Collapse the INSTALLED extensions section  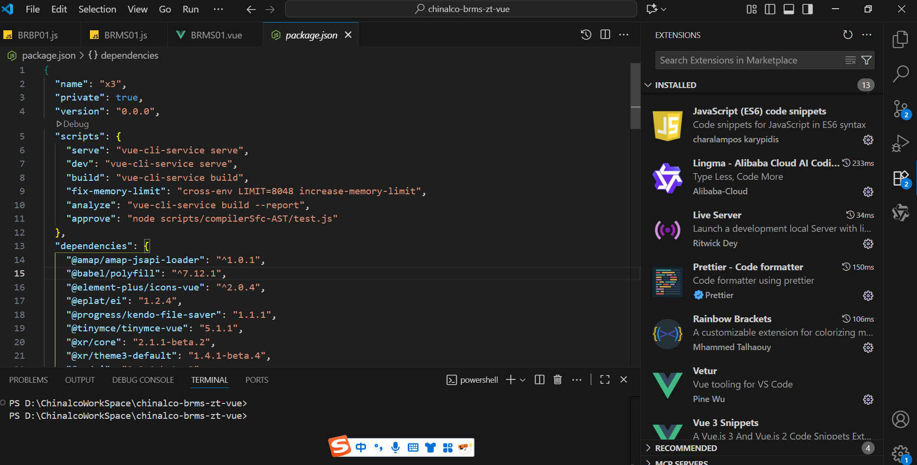[x=675, y=85]
